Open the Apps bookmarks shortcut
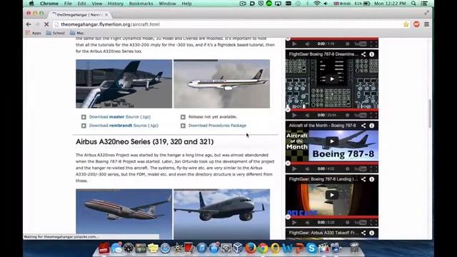Screen dimensions: 457x257 click(34, 33)
